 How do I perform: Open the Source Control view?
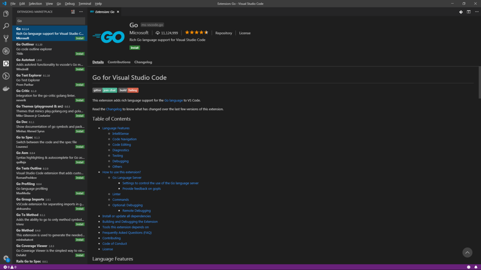[x=6, y=39]
